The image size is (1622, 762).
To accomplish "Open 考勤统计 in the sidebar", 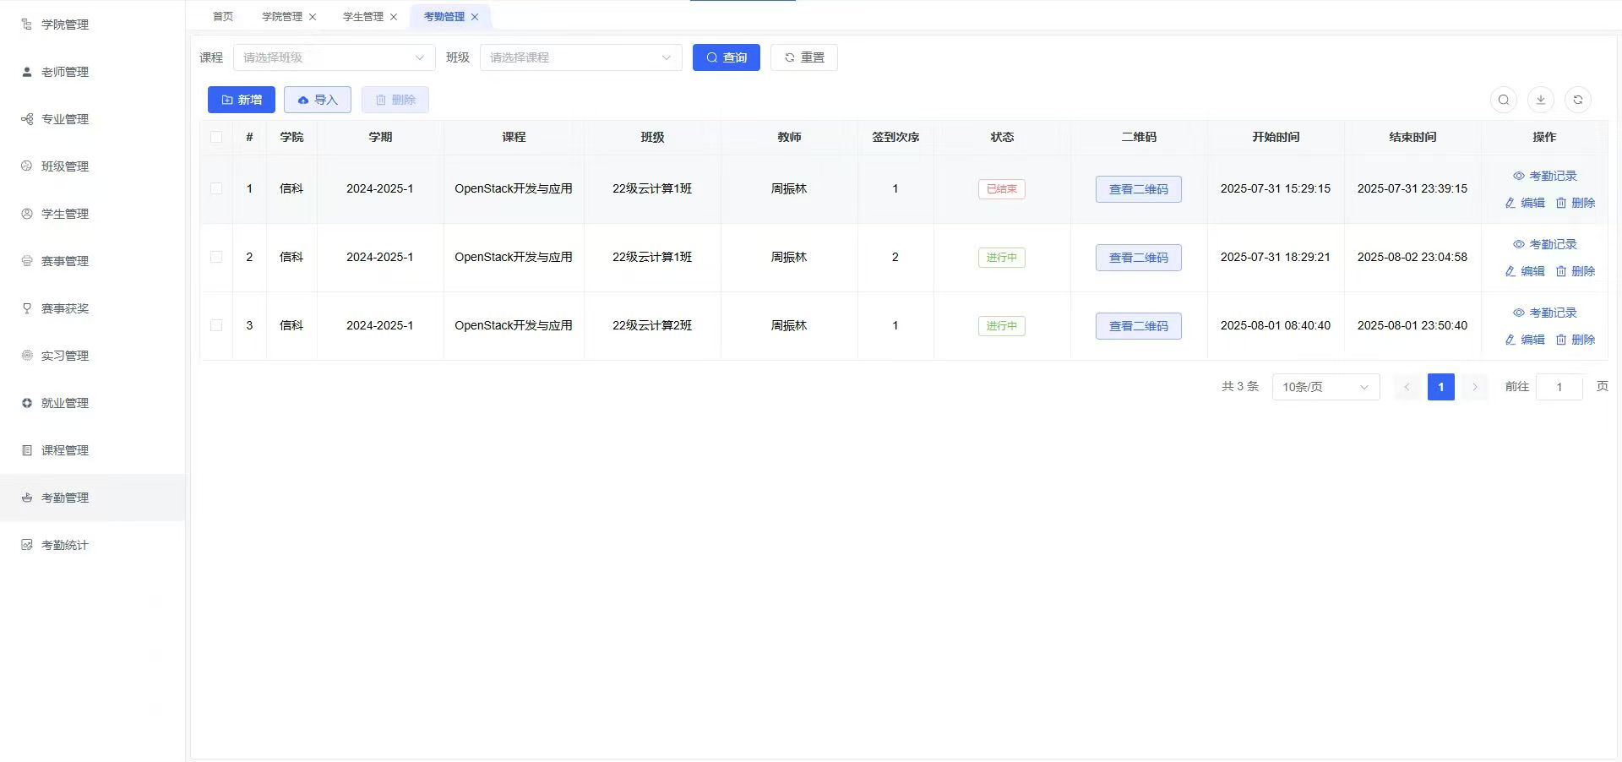I will [x=64, y=545].
